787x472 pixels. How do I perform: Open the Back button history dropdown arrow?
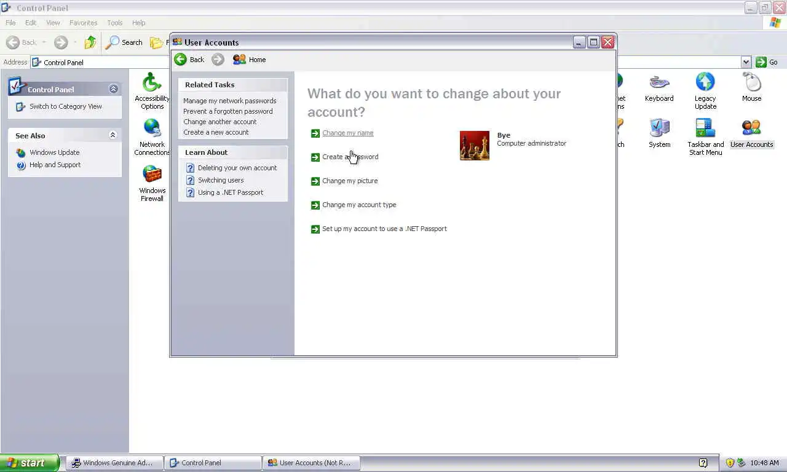pyautogui.click(x=44, y=42)
